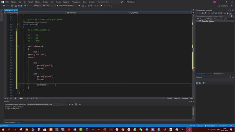Switch to the Список ошибок tab
Image resolution: width=235 pixels, height=132 pixels.
click(x=10, y=122)
